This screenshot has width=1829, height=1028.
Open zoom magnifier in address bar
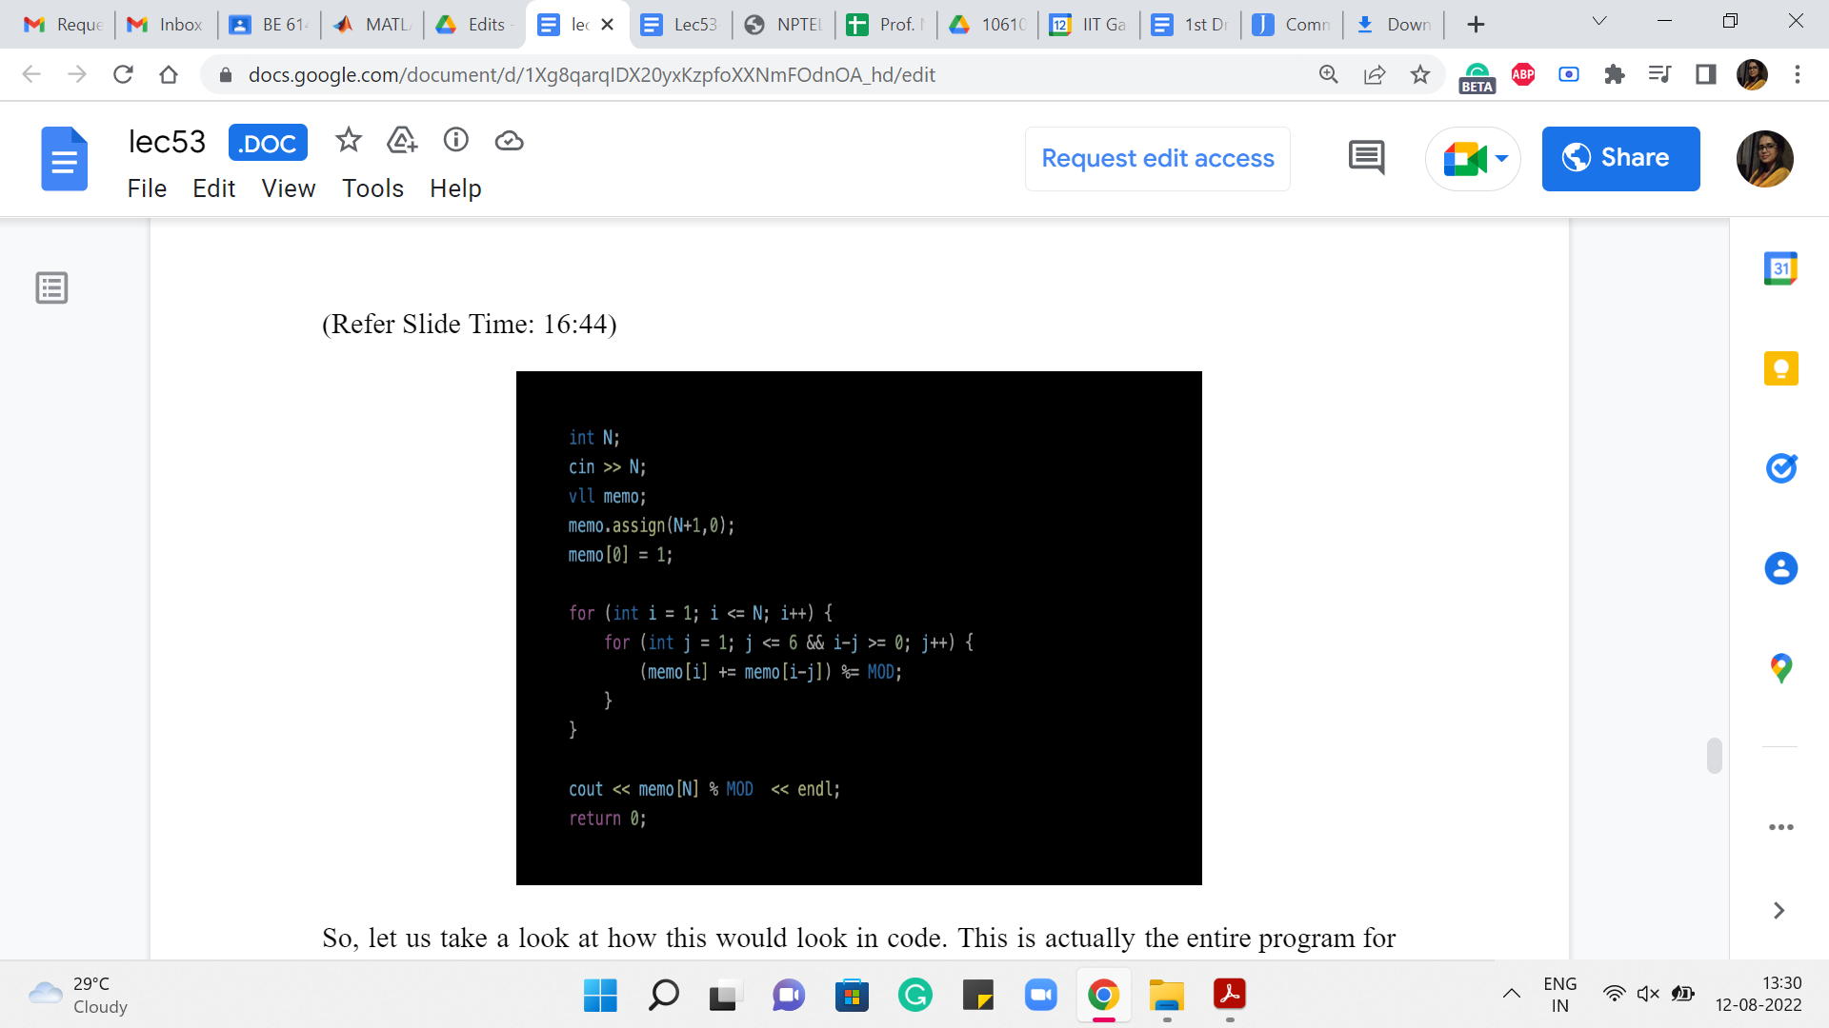[1328, 74]
